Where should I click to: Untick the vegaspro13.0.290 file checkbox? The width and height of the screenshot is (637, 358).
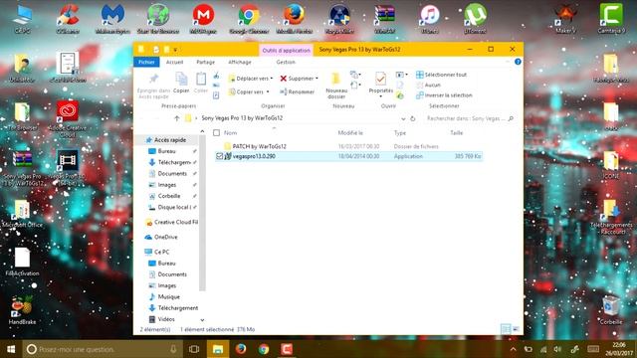pyautogui.click(x=219, y=156)
